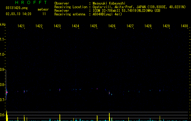Screen dimensions: 191x121
Task: Click the meteor label
Action: click(43, 9)
